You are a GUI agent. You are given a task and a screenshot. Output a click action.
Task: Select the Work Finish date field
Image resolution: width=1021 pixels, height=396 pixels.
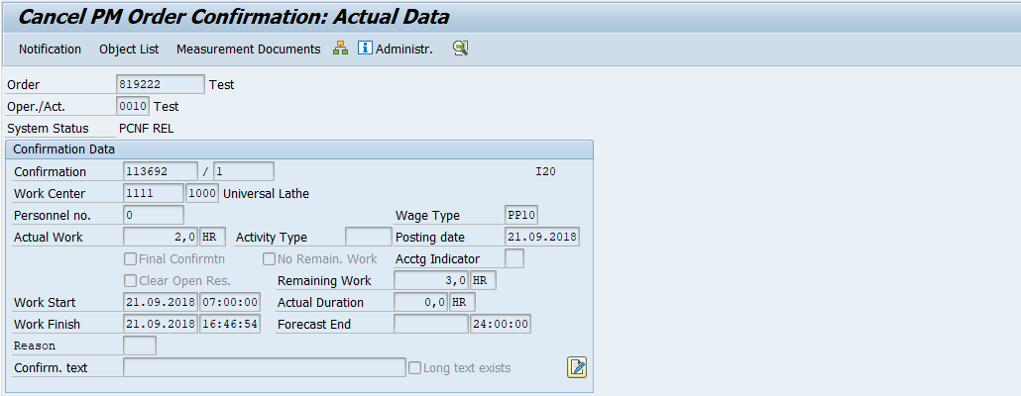point(161,324)
